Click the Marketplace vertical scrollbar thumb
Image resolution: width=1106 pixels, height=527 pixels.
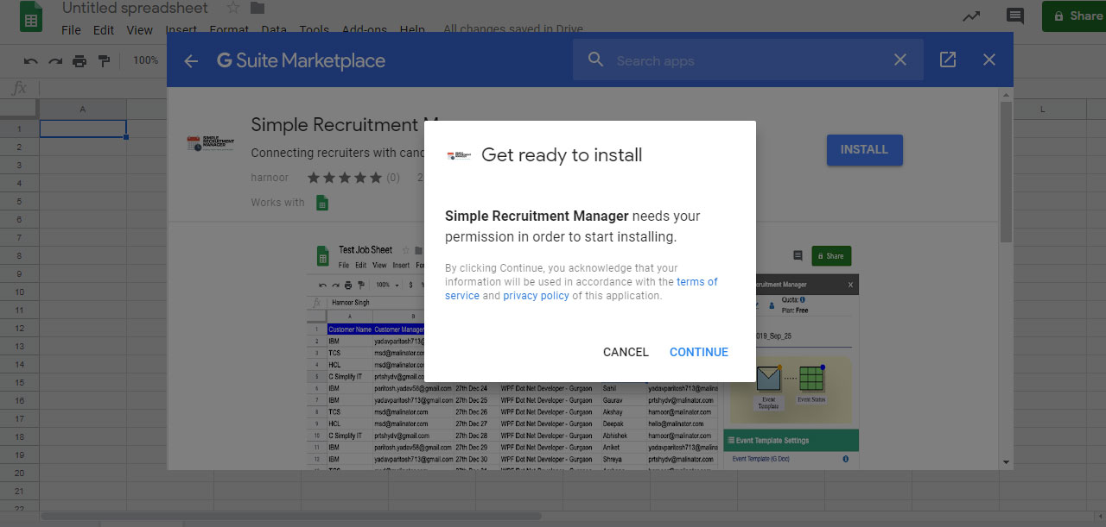[1006, 173]
